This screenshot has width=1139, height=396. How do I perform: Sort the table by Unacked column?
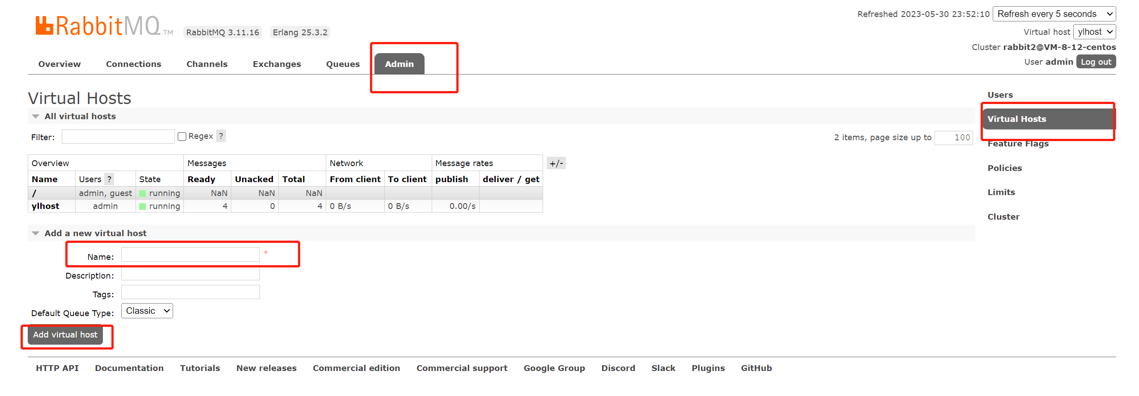(x=254, y=179)
